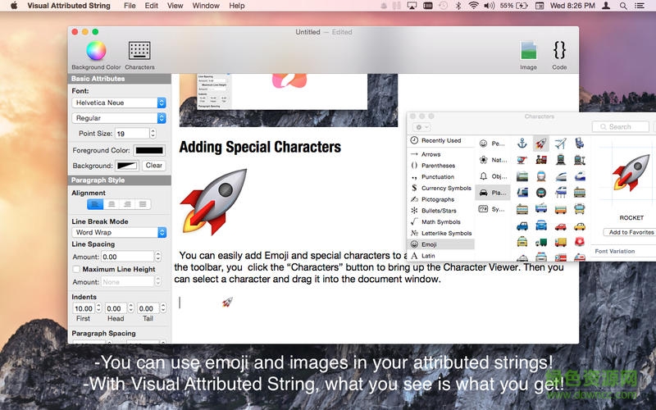Click the Code braces toolbar icon
The width and height of the screenshot is (656, 410).
[x=559, y=50]
